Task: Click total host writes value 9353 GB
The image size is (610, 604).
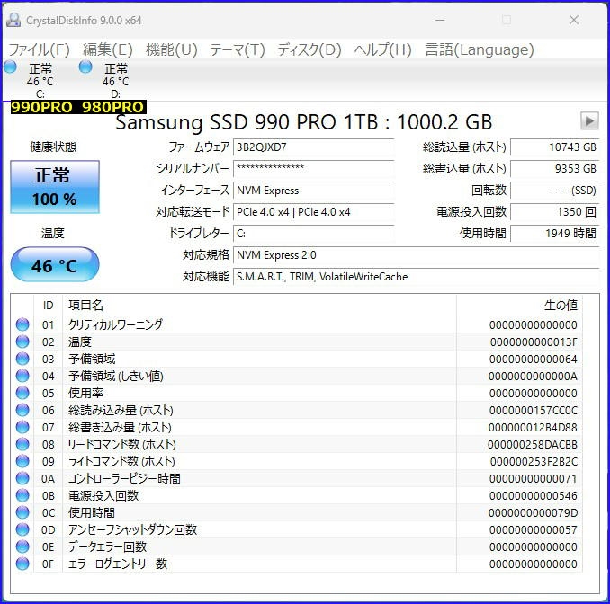Action: [555, 169]
